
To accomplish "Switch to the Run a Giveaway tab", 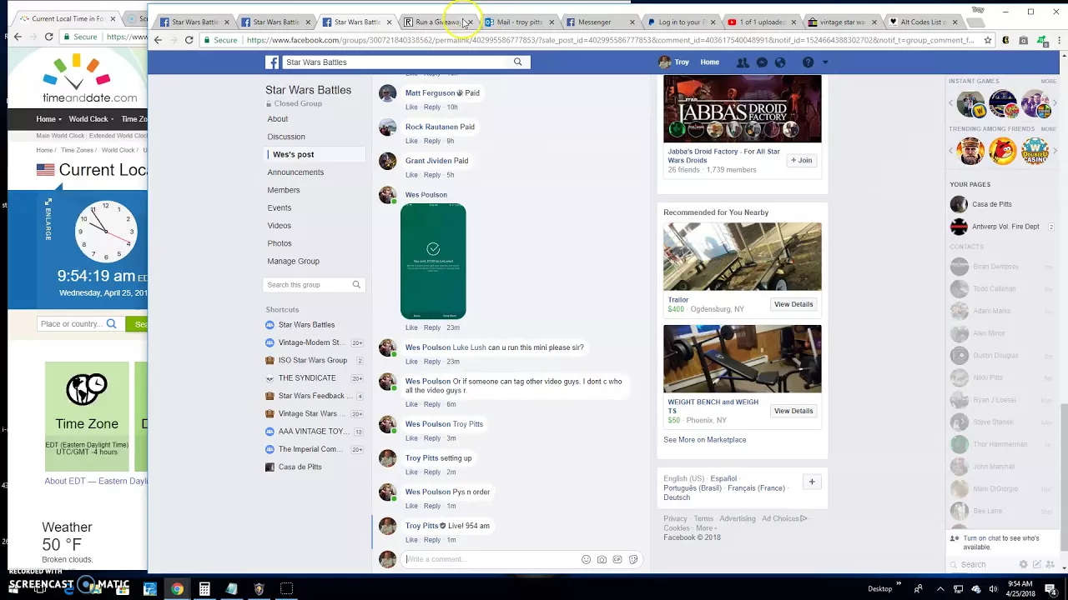I will (437, 22).
